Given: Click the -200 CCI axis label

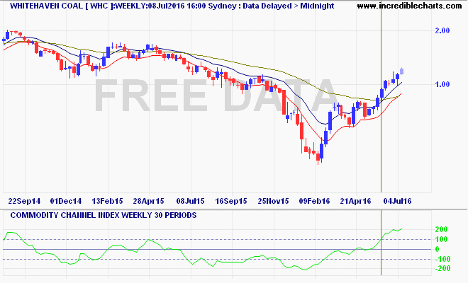Looking at the screenshot, I should [x=442, y=268].
